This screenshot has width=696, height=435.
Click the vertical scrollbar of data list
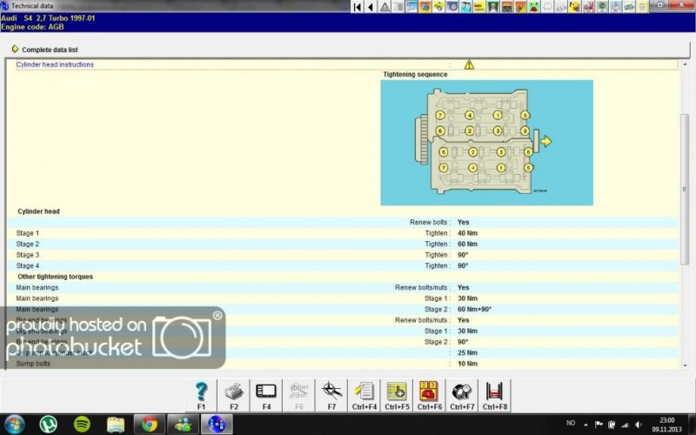click(x=684, y=174)
